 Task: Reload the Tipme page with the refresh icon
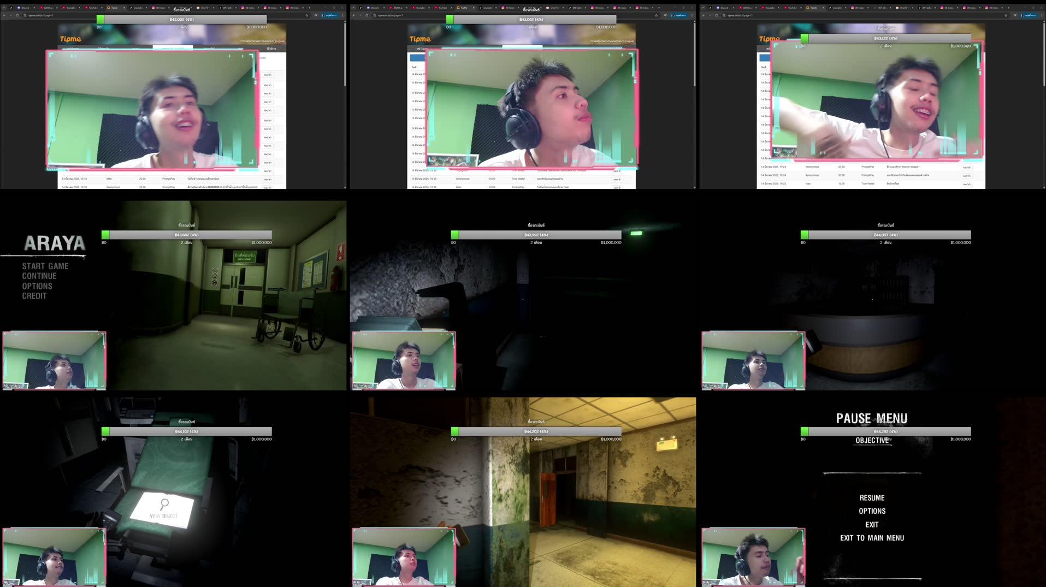tap(17, 16)
